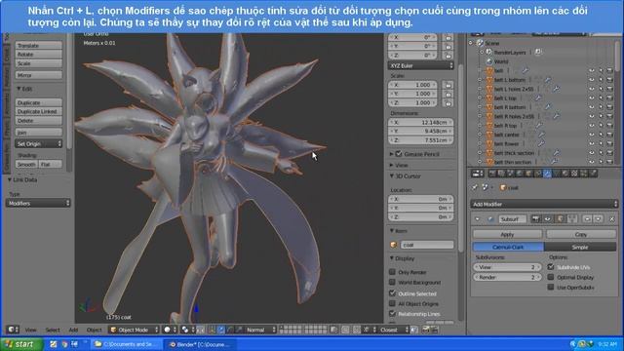624x351 pixels.
Task: Click the View subdivisions value field
Action: click(x=507, y=267)
